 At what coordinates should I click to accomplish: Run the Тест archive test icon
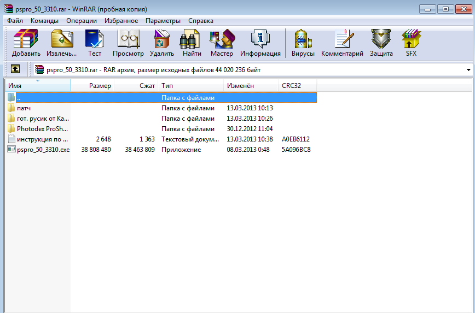pos(95,39)
